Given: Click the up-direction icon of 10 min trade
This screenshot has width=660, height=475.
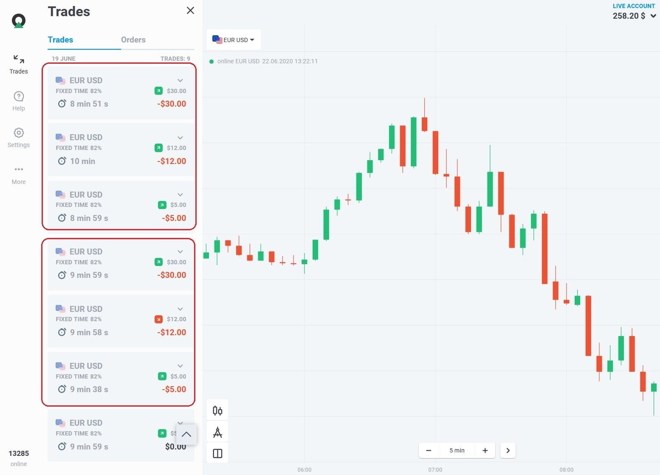Looking at the screenshot, I should coord(158,148).
